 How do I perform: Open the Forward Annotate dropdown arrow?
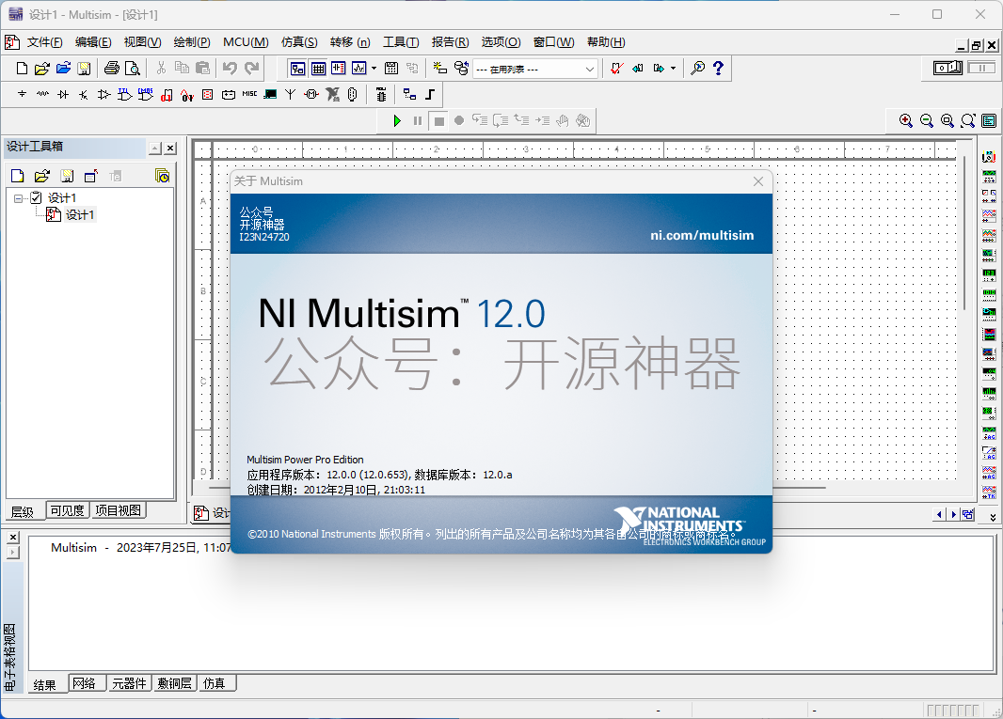[x=674, y=69]
